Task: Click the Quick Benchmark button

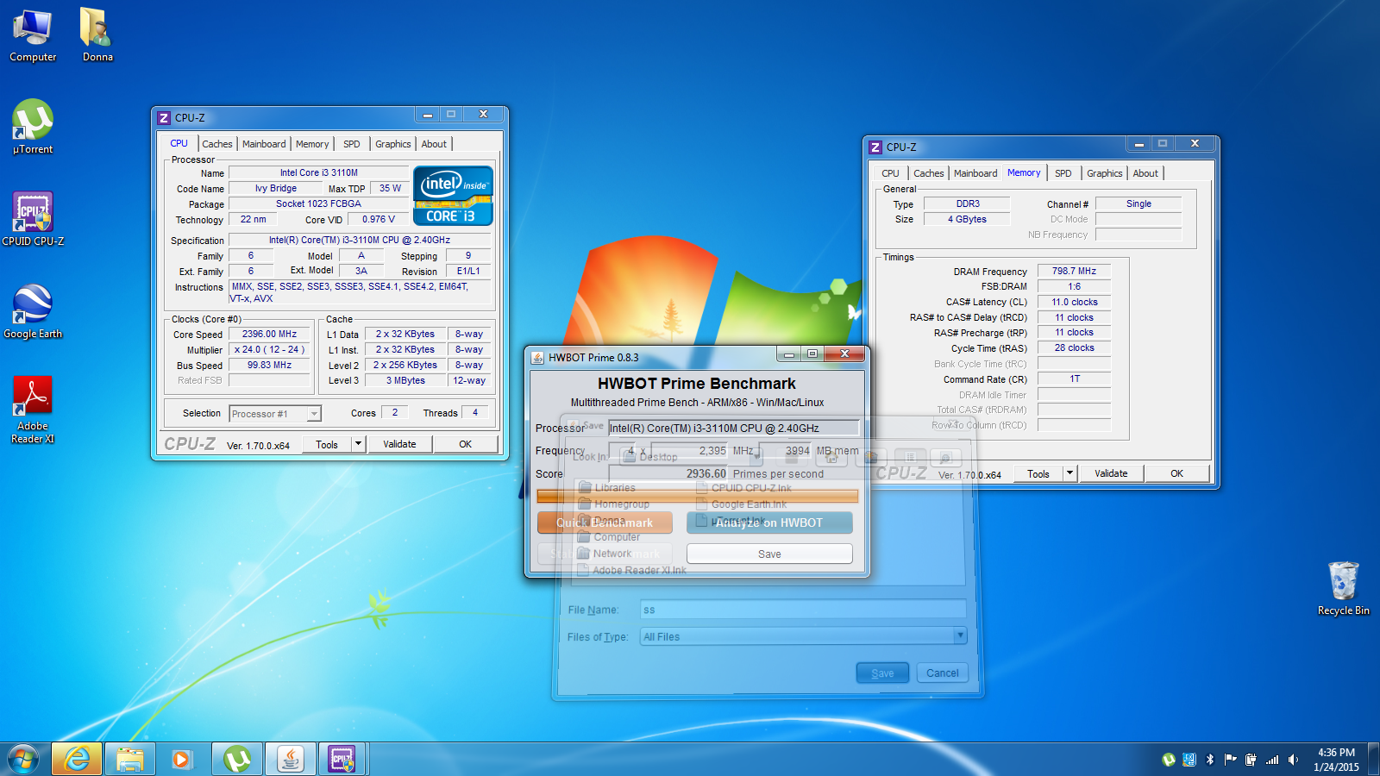Action: pos(605,523)
